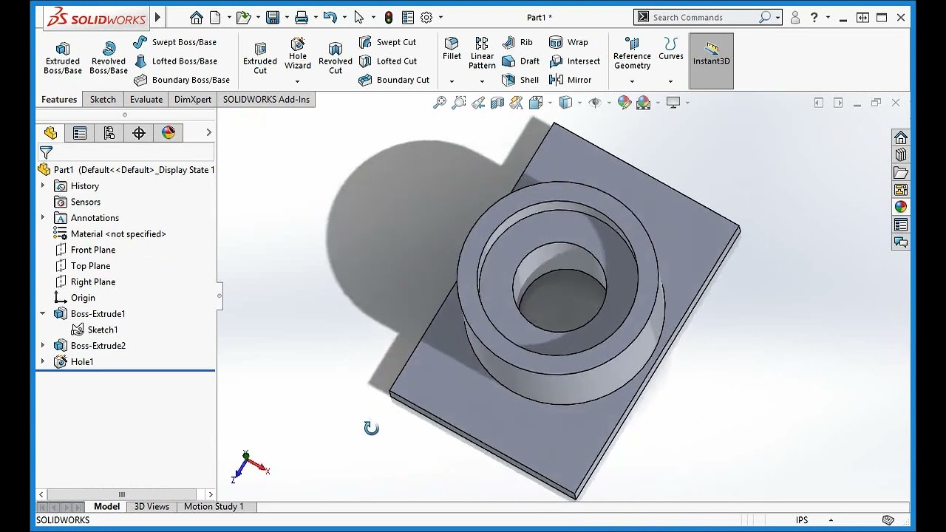Image resolution: width=946 pixels, height=532 pixels.
Task: Open the Curves tool
Action: click(671, 49)
